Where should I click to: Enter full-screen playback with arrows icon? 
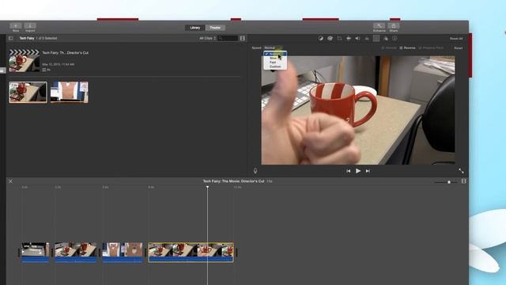point(461,171)
